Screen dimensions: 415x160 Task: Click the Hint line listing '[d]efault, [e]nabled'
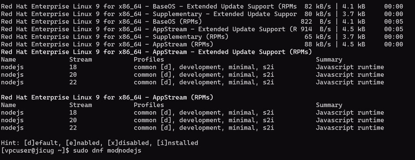(99, 143)
